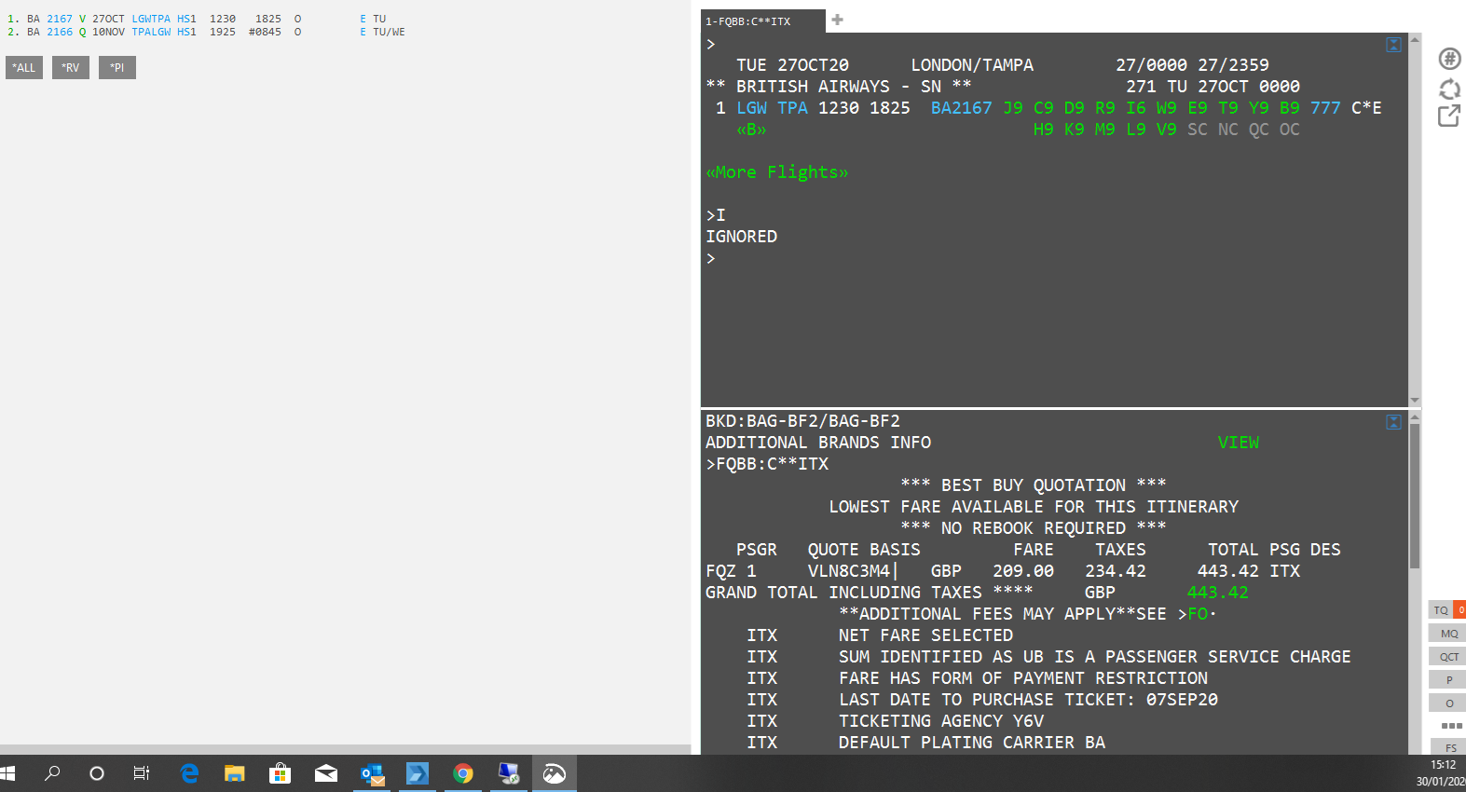
Task: Select Y9 booking class
Action: [x=1259, y=108]
